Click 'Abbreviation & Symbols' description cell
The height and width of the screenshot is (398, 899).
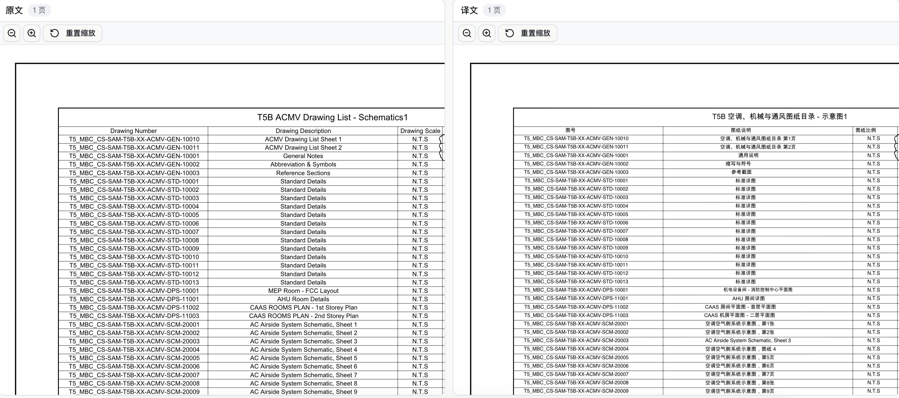[x=303, y=164]
